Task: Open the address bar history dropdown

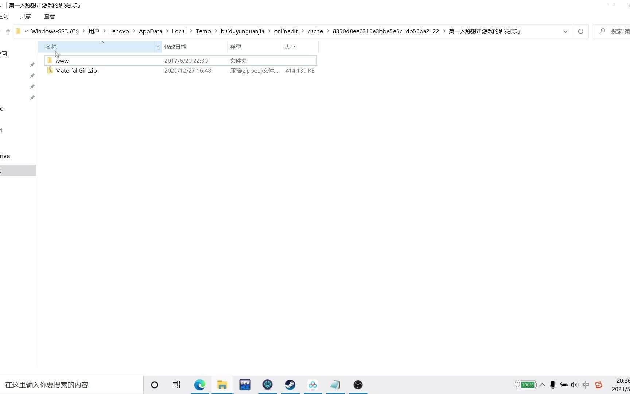Action: click(565, 31)
